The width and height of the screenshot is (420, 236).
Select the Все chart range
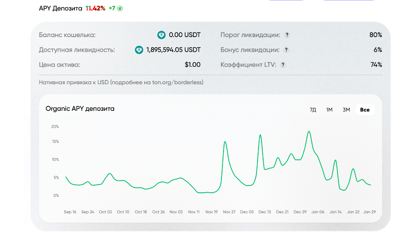point(365,110)
